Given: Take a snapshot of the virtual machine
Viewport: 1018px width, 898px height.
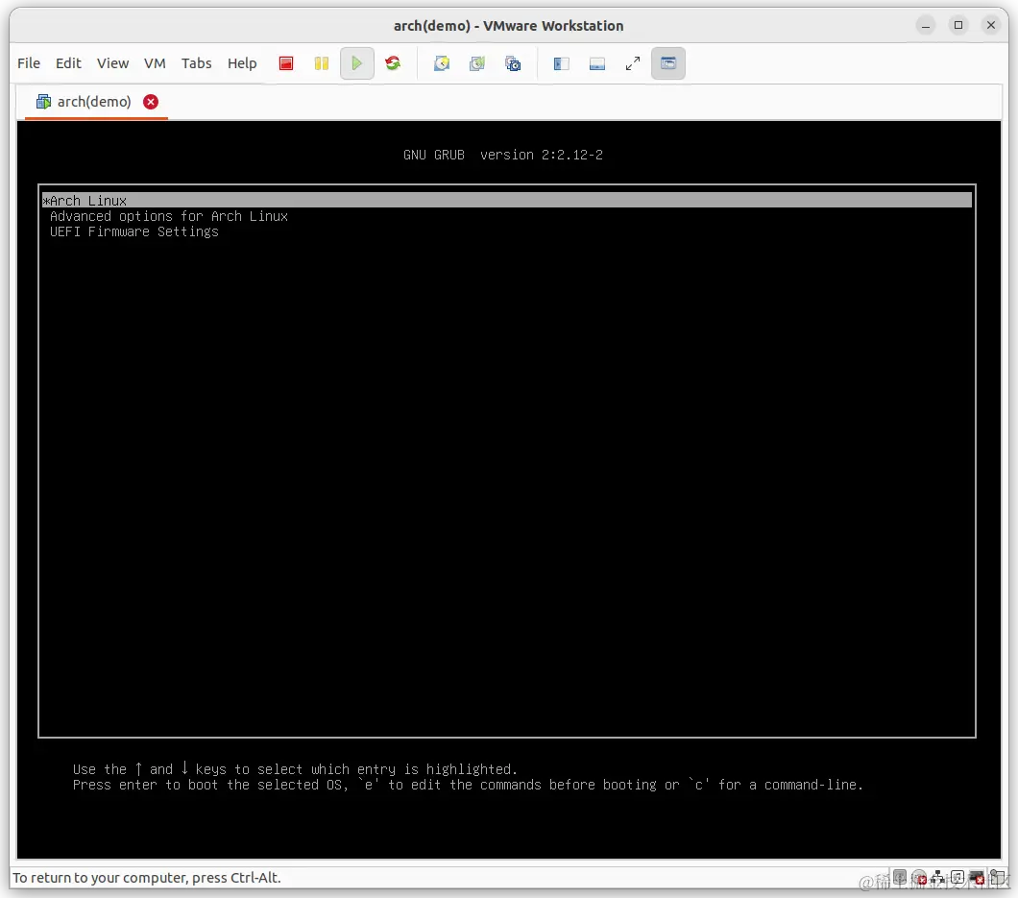Looking at the screenshot, I should [442, 63].
